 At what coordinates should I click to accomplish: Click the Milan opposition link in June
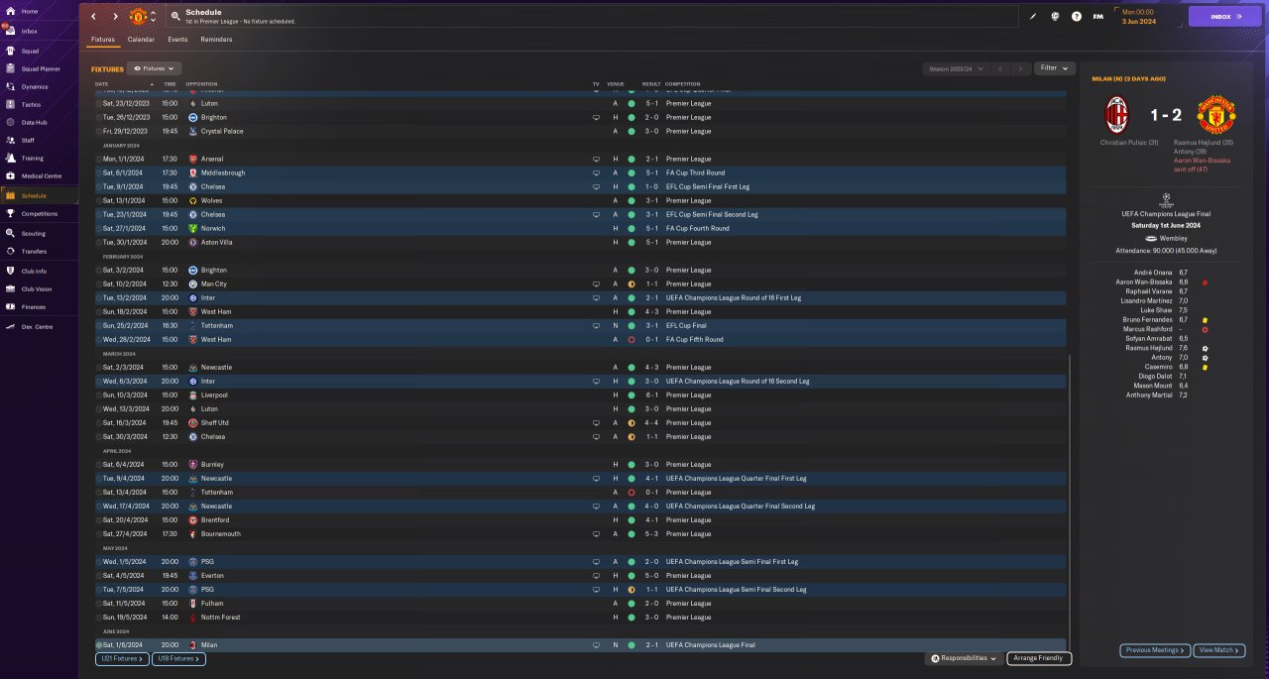coord(208,644)
